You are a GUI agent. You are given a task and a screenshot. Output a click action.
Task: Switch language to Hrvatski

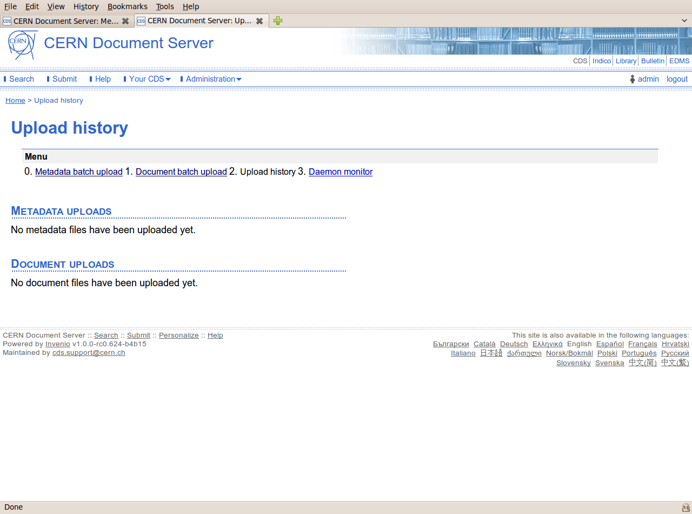coord(676,344)
